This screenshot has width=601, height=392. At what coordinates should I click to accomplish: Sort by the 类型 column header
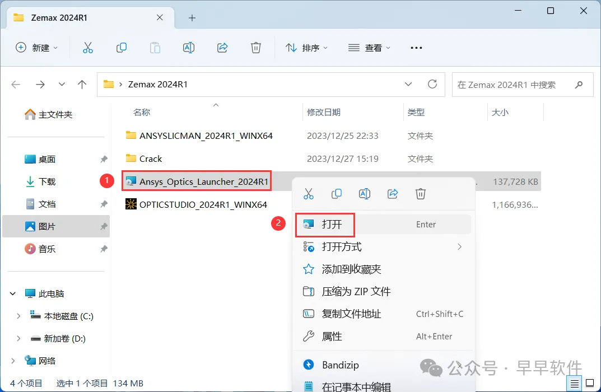(416, 112)
